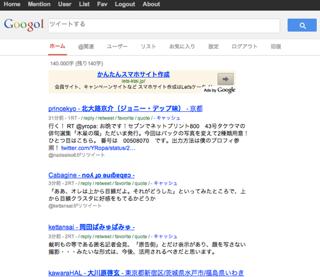320x277 pixels.
Task: Retweet the kettansai tweet
Action: (x=103, y=236)
